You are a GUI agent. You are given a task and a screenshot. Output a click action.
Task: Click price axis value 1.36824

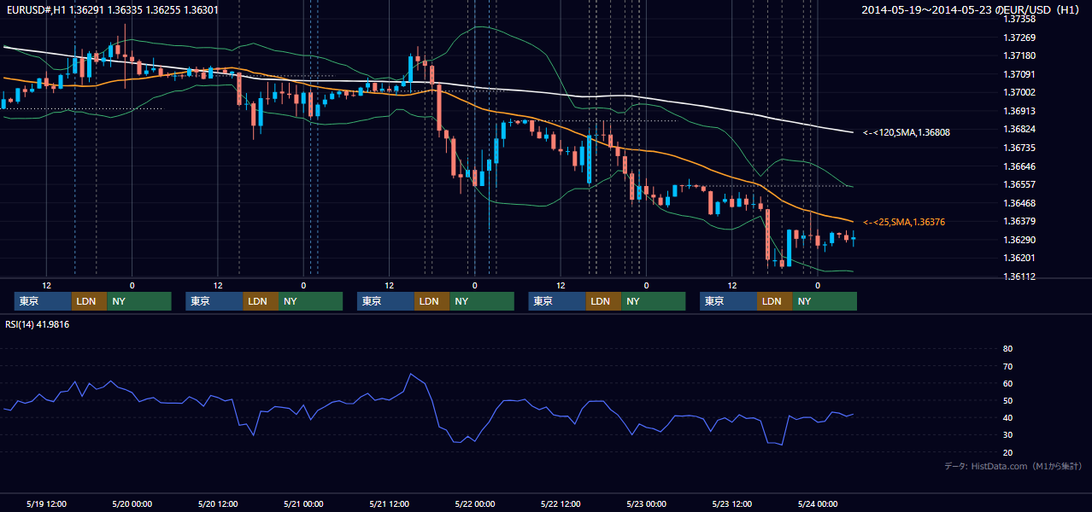coord(1019,129)
